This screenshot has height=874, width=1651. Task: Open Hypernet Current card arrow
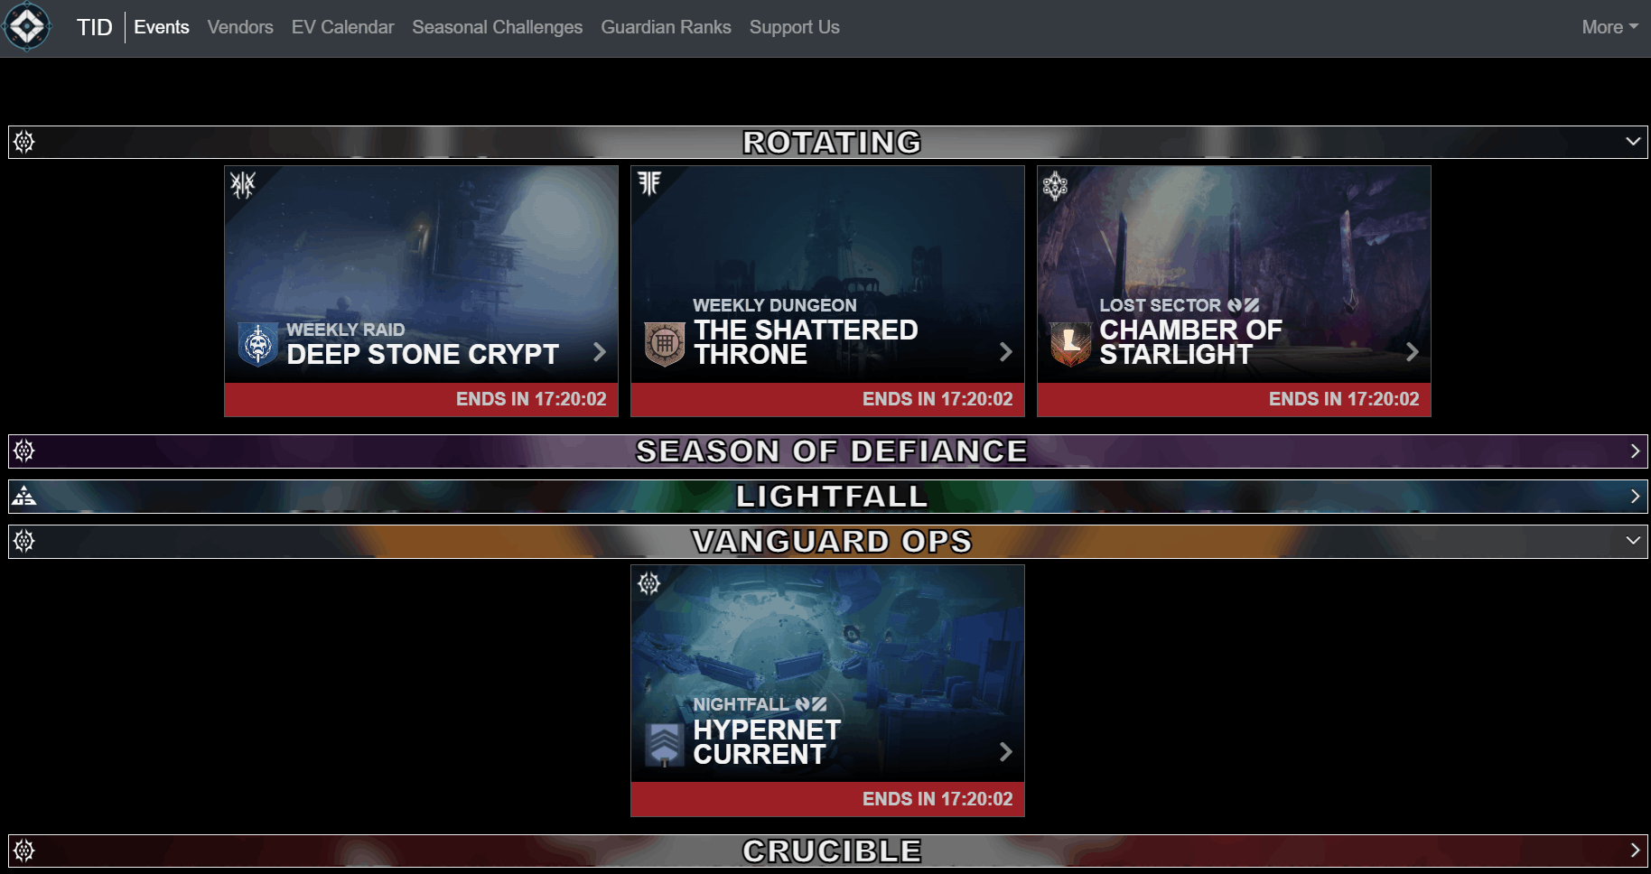tap(1005, 752)
